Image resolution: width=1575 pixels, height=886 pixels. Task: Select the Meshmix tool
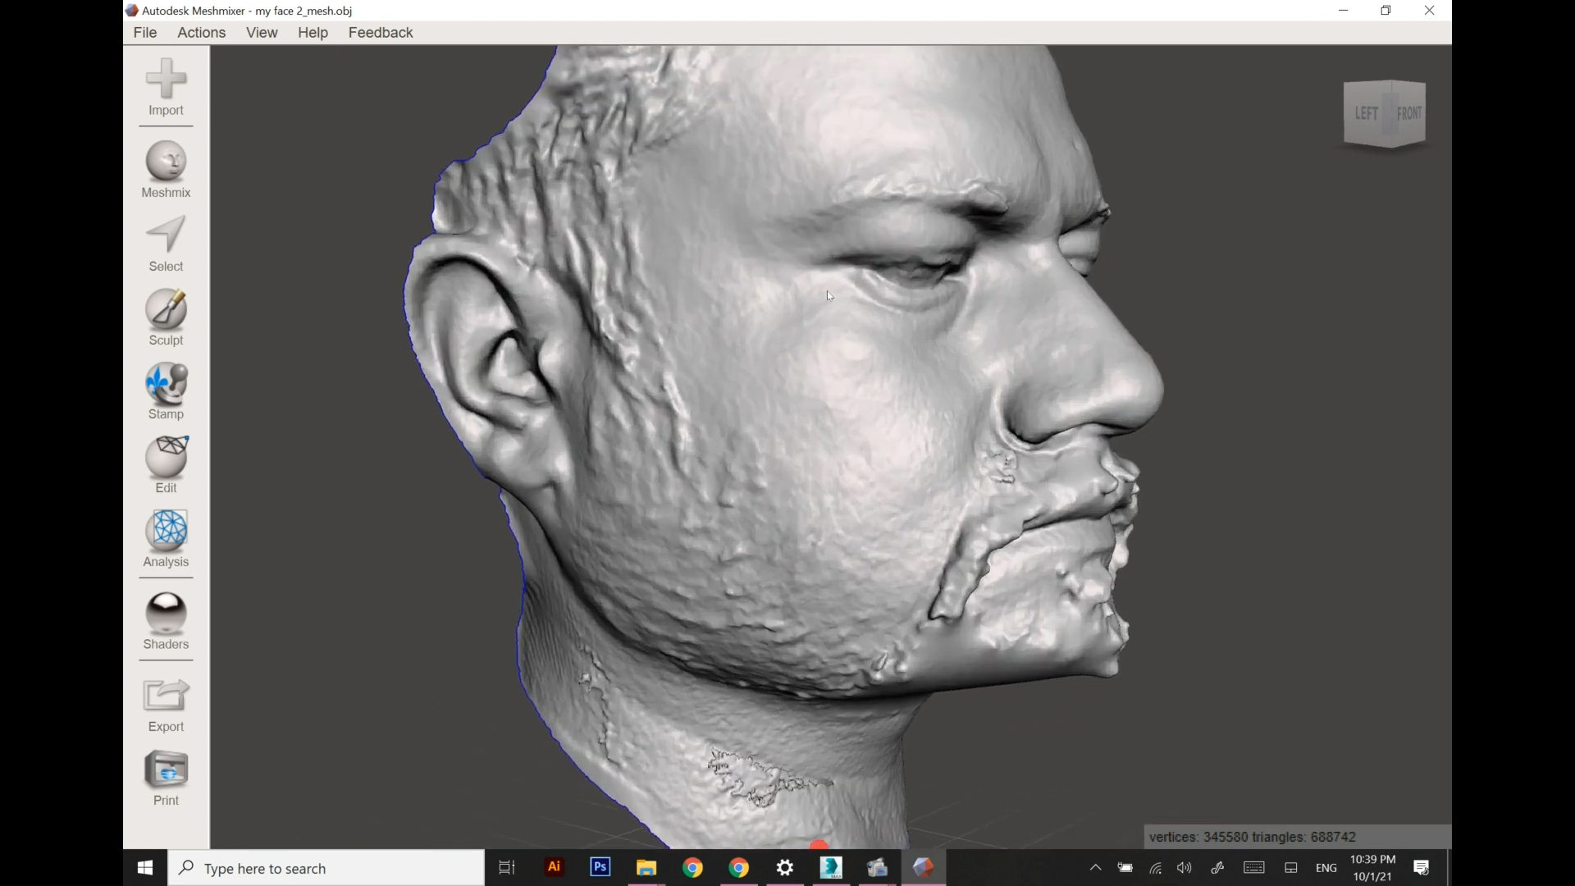(x=166, y=169)
